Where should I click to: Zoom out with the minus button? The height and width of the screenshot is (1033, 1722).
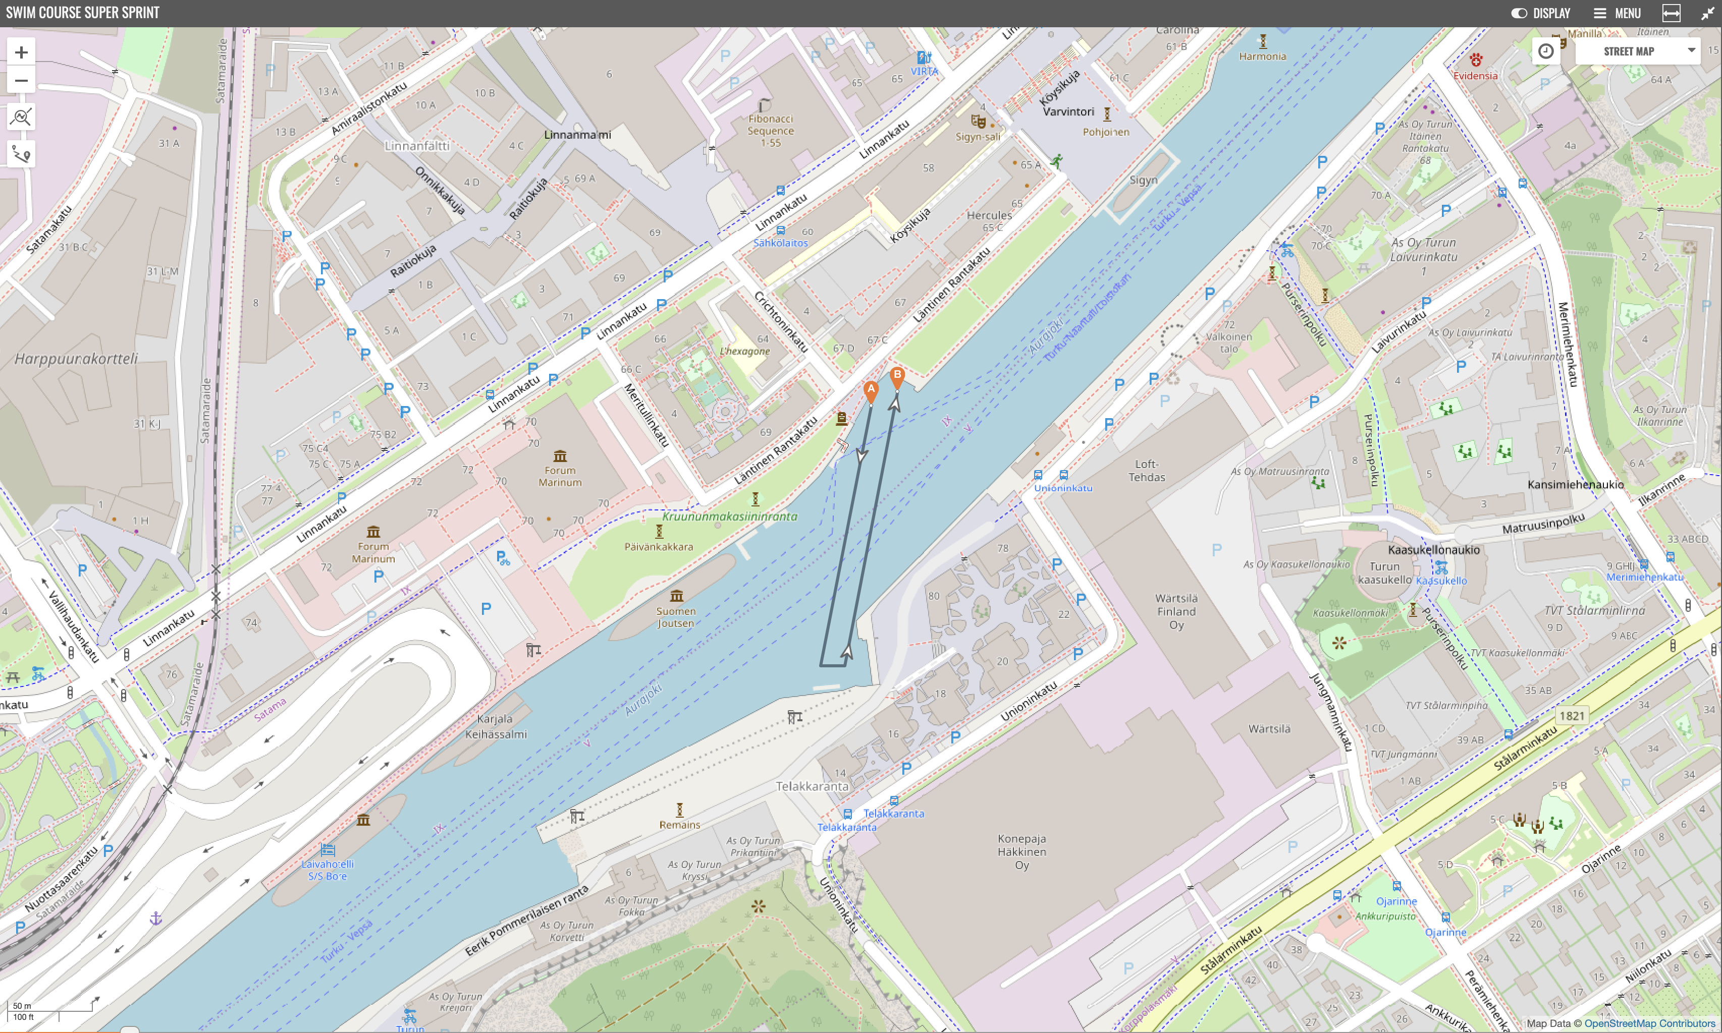pyautogui.click(x=22, y=81)
